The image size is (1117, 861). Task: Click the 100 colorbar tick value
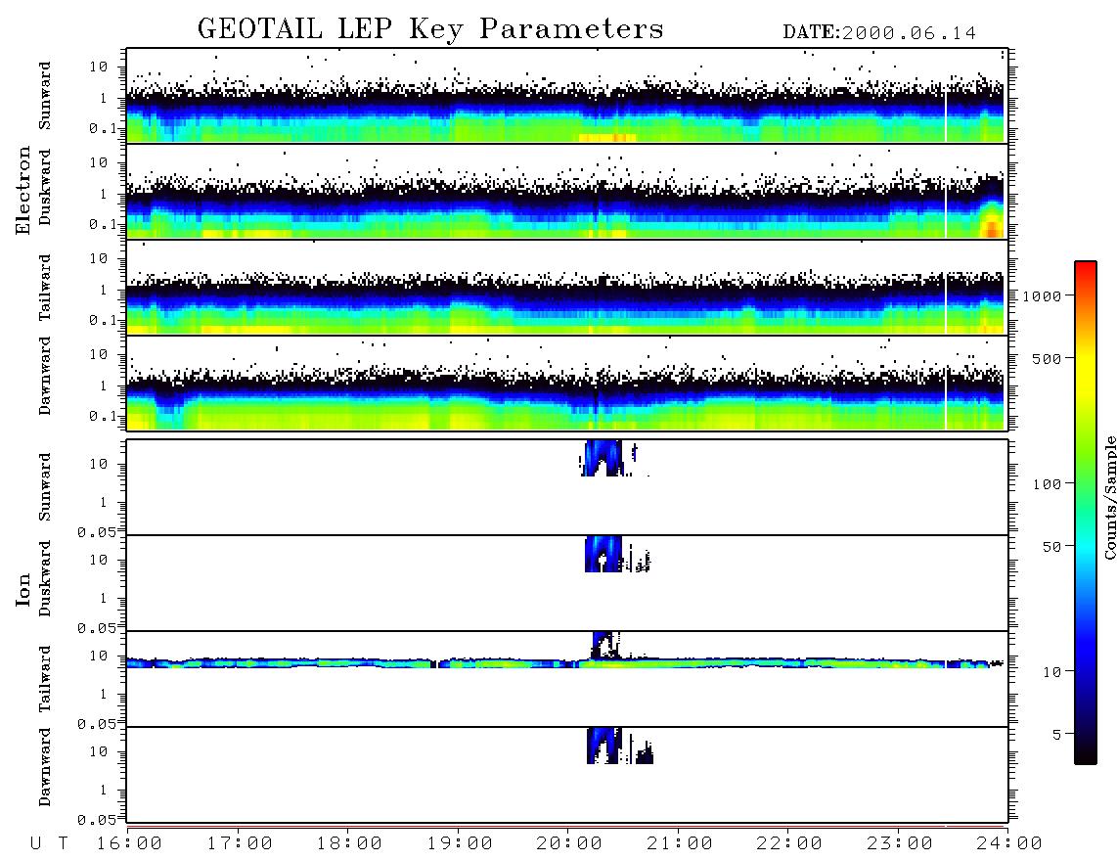click(x=1047, y=484)
